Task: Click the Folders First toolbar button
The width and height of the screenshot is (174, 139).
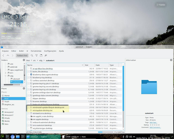Action: pos(22,56)
